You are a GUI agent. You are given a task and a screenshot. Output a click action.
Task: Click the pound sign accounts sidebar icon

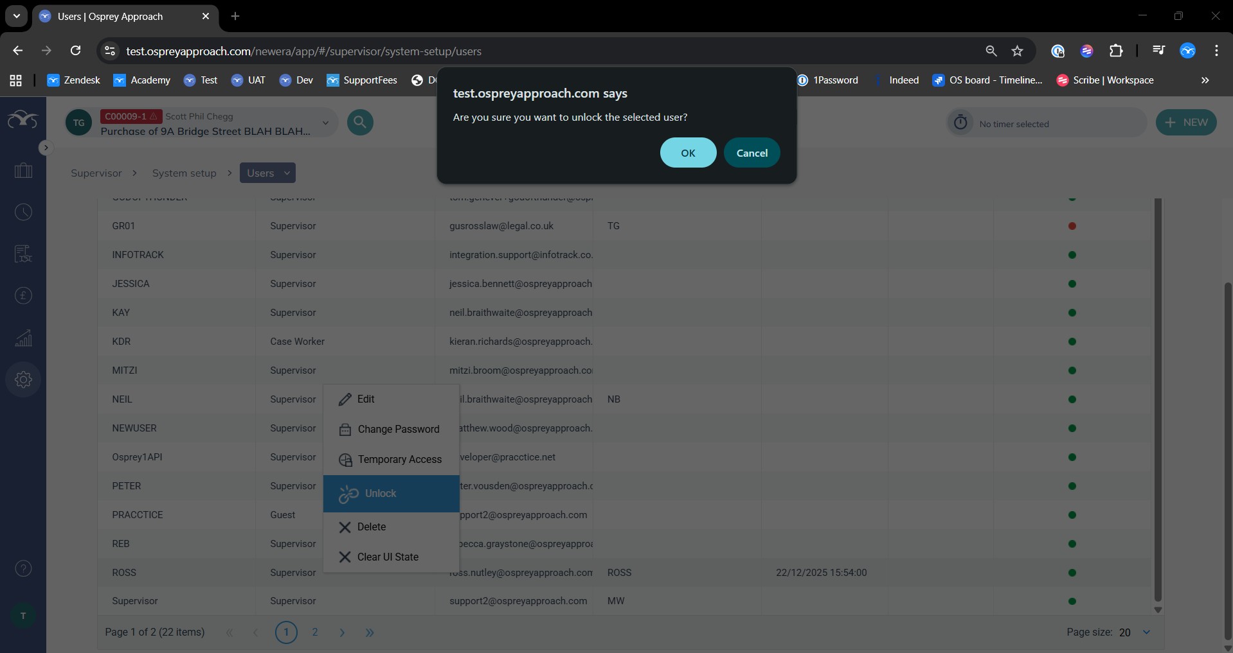coord(23,295)
